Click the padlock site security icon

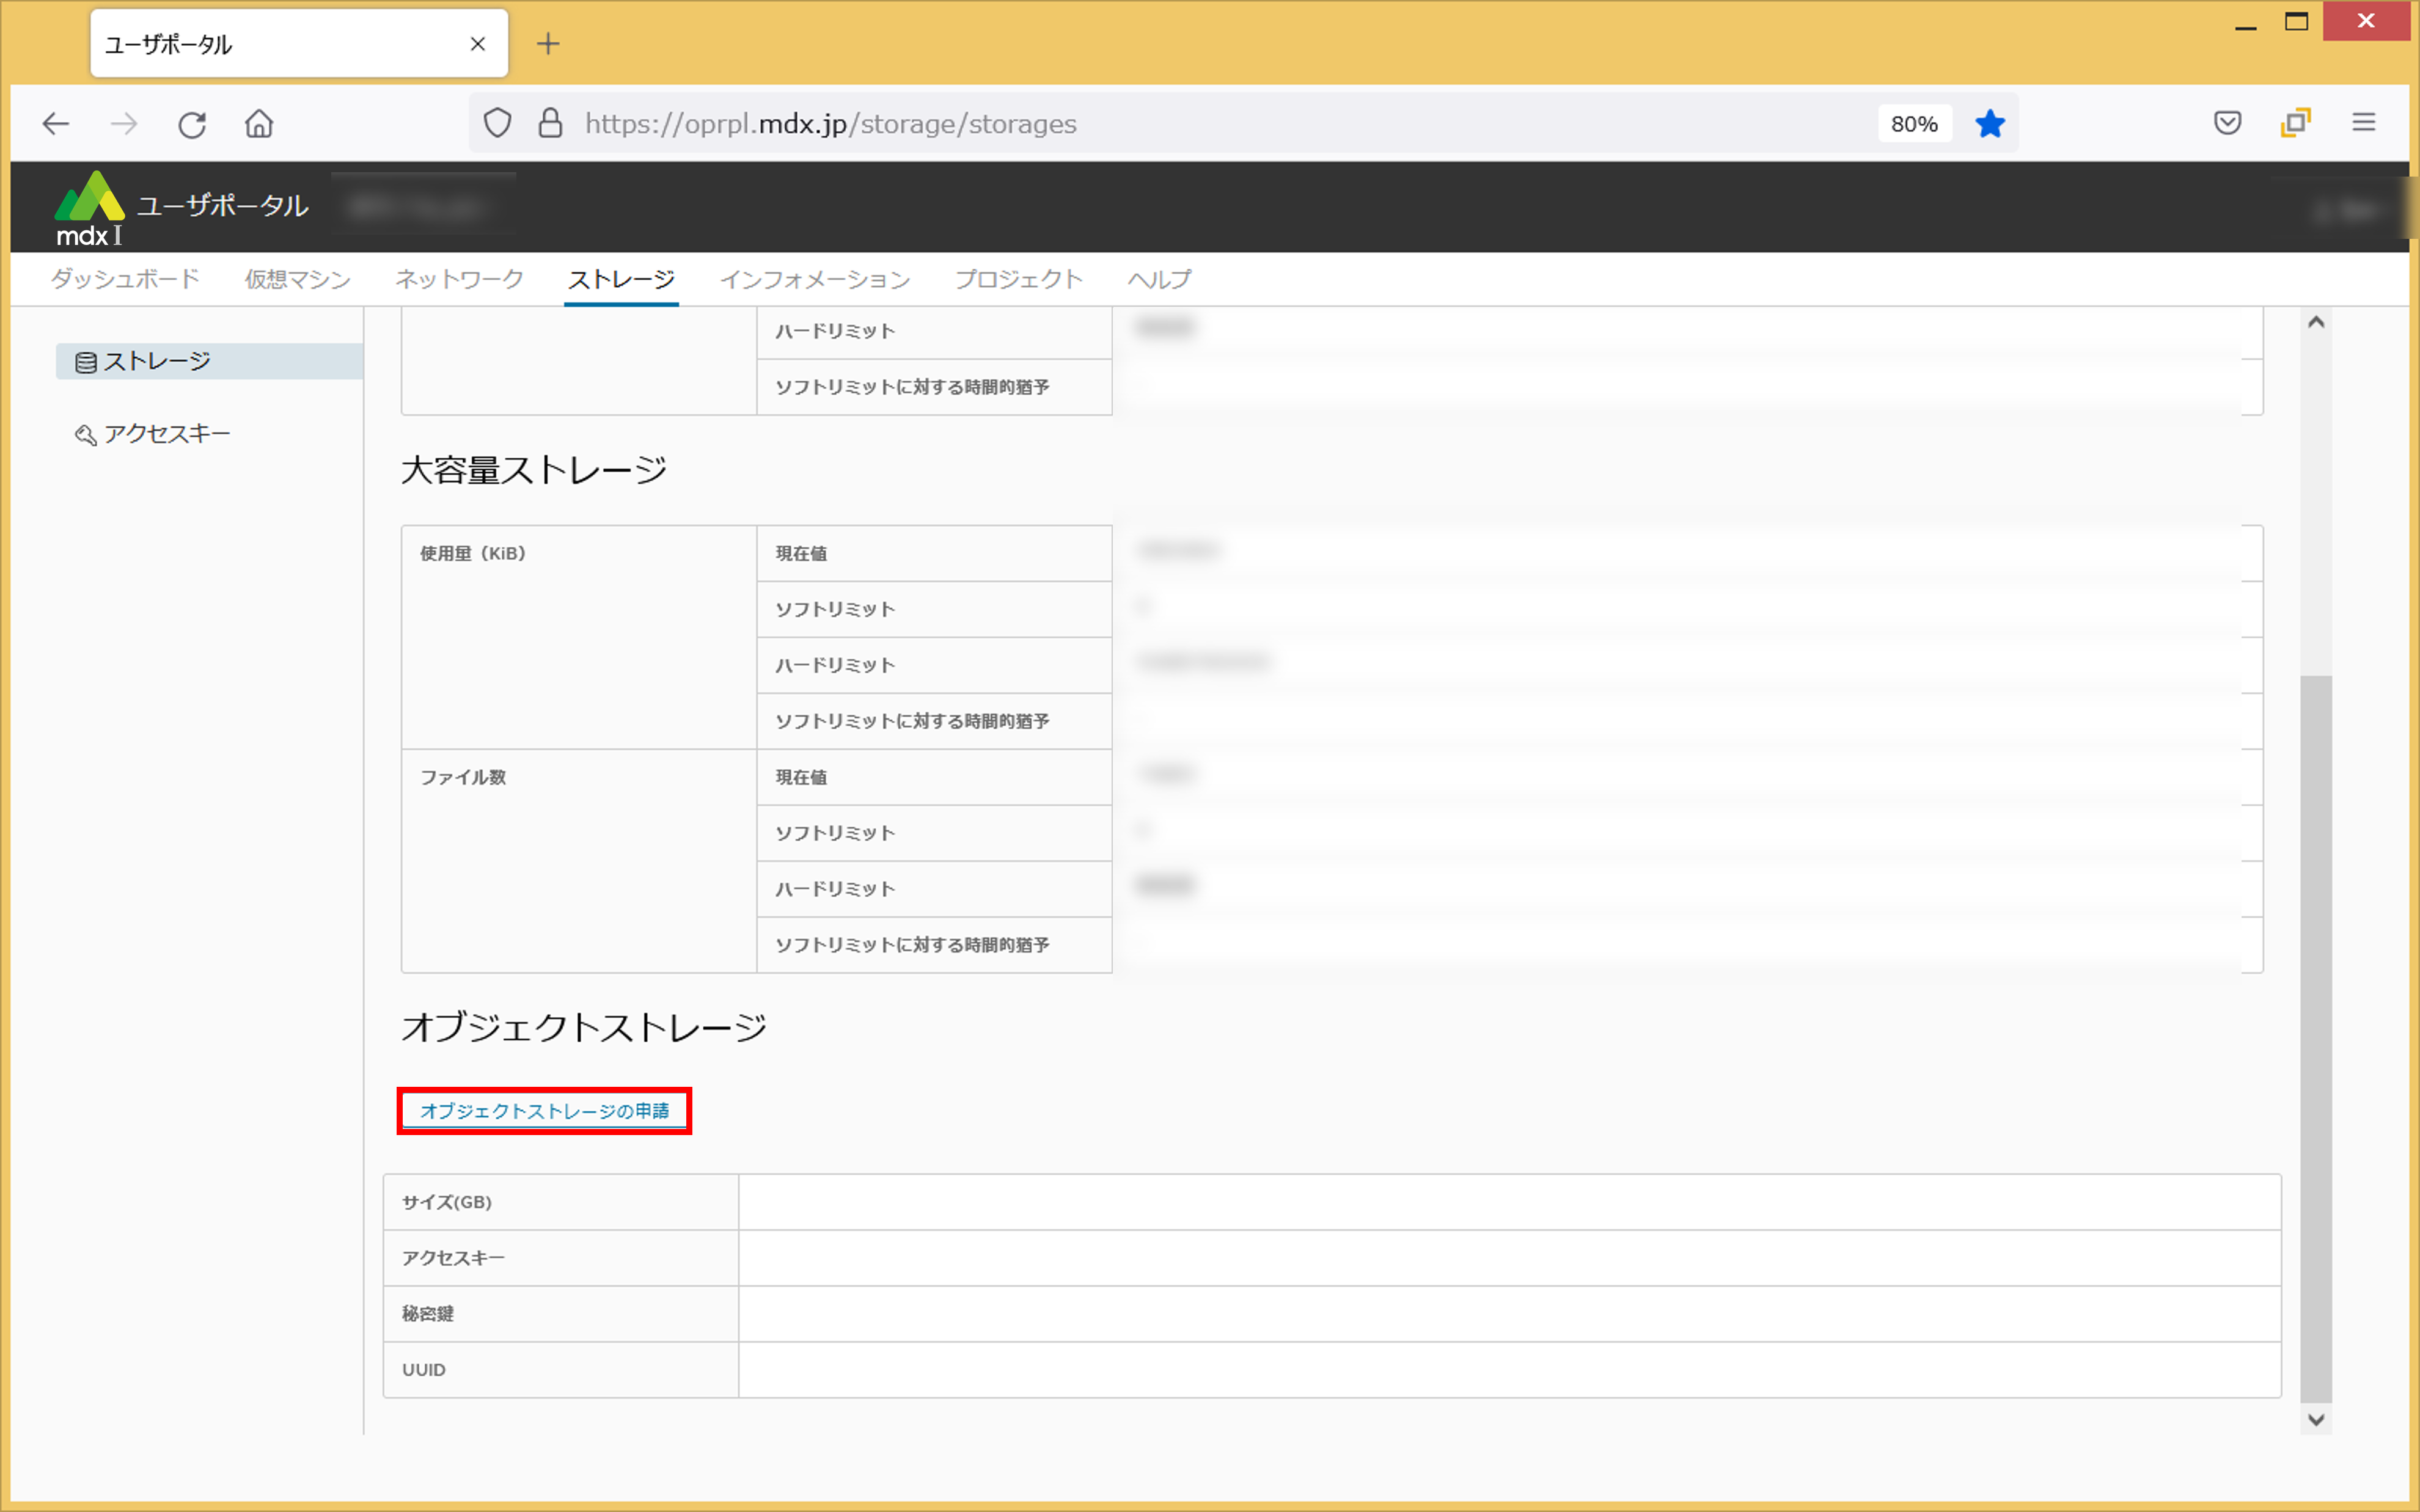pos(550,124)
